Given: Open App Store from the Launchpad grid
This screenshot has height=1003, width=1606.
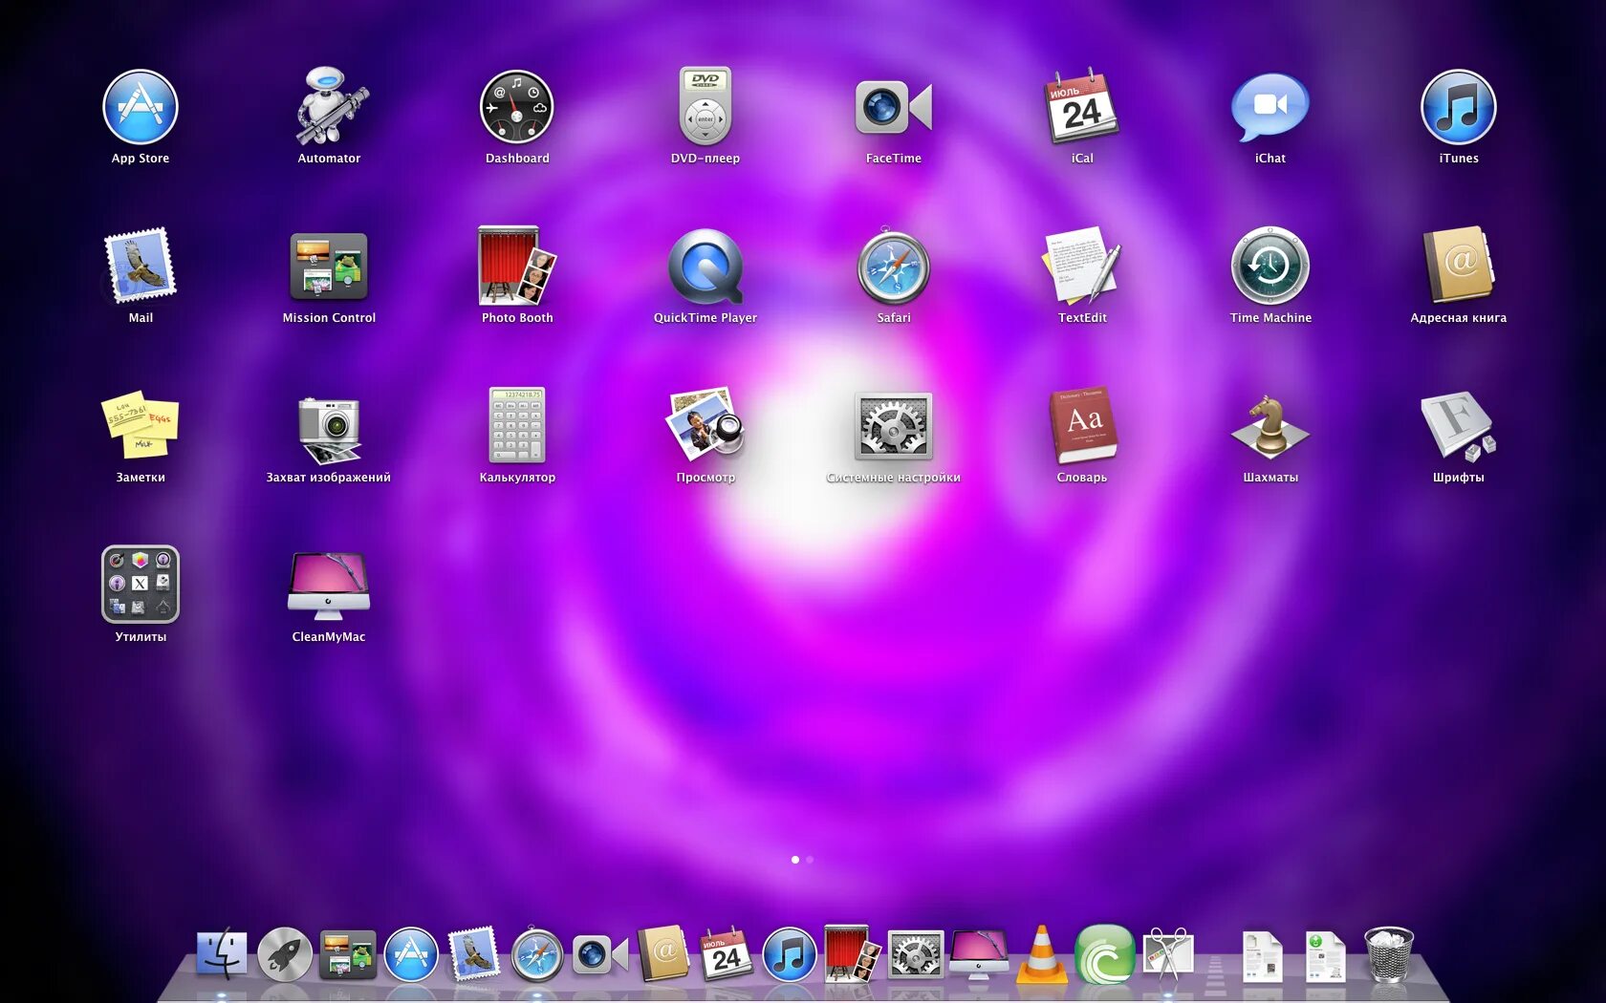Looking at the screenshot, I should [141, 107].
